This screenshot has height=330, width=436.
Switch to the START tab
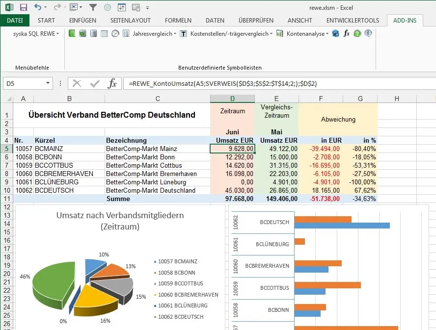(46, 20)
